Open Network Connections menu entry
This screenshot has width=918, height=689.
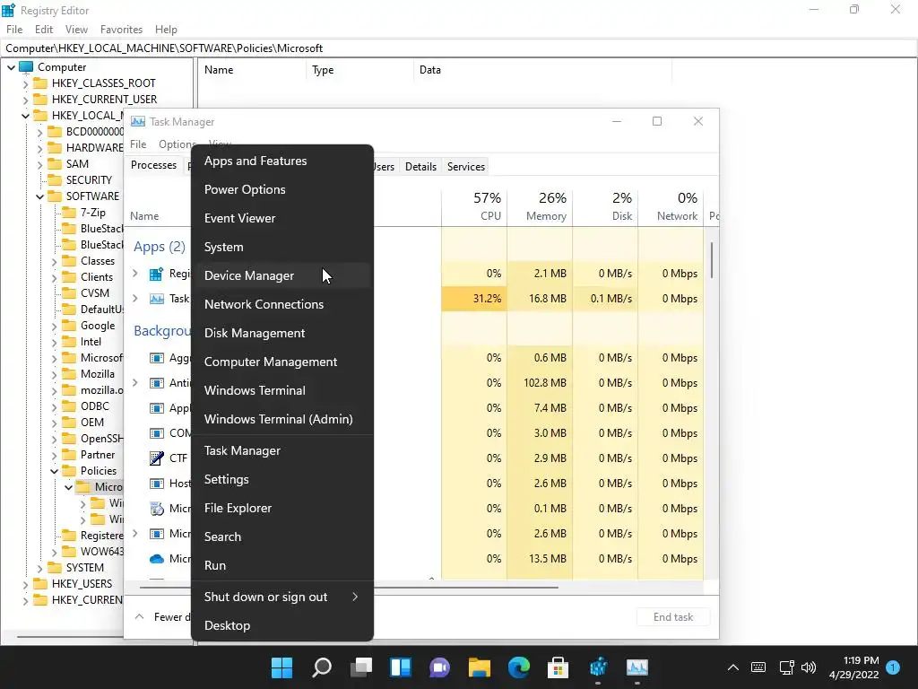coord(282,304)
